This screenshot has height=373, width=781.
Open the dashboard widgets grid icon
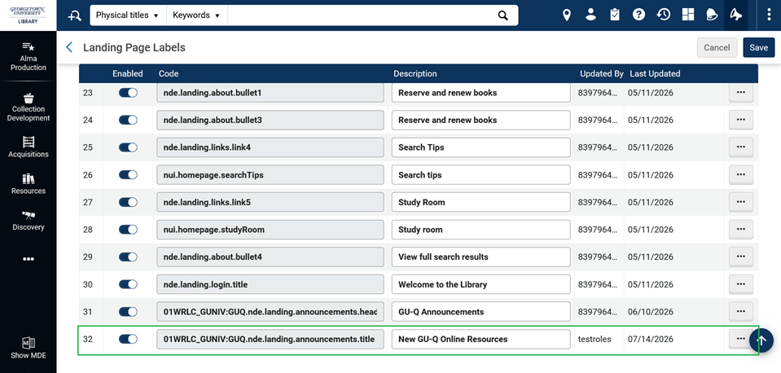pos(688,15)
